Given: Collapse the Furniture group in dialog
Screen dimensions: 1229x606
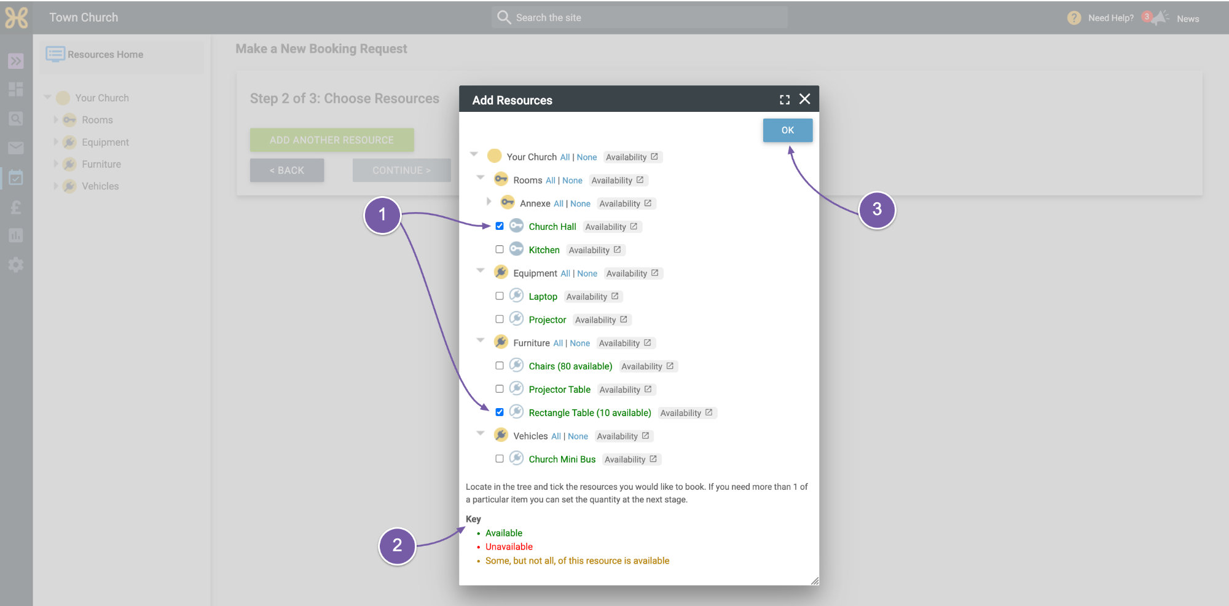Looking at the screenshot, I should pyautogui.click(x=481, y=340).
